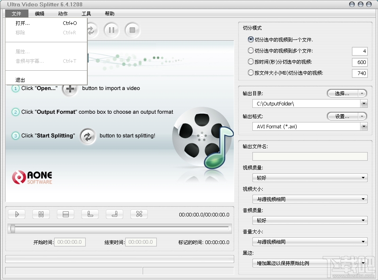Screen dimensions: 378x280
Task: Click the Stop icon in the top toolbar
Action: click(132, 30)
